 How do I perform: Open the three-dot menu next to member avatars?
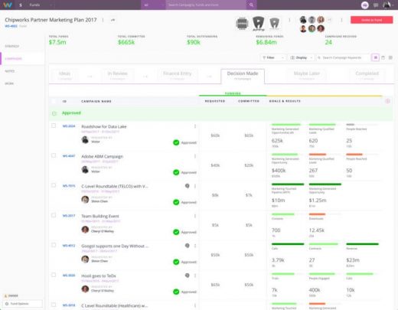tap(341, 20)
